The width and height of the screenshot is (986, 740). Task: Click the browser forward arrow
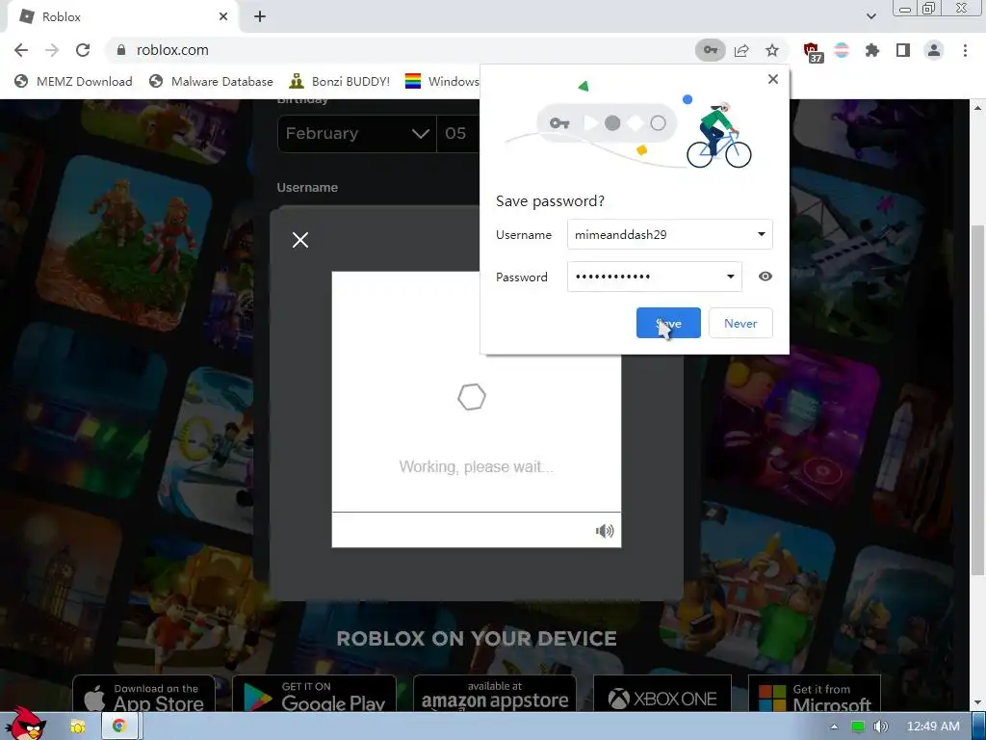click(x=52, y=50)
